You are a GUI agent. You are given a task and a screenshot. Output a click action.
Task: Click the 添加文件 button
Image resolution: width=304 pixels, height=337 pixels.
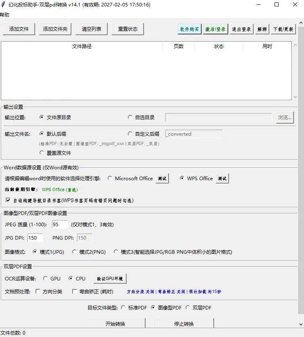[x=19, y=29]
